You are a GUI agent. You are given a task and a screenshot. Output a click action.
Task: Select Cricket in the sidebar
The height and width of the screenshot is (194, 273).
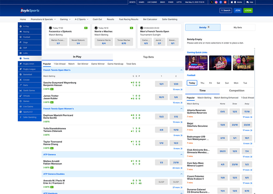29,80
